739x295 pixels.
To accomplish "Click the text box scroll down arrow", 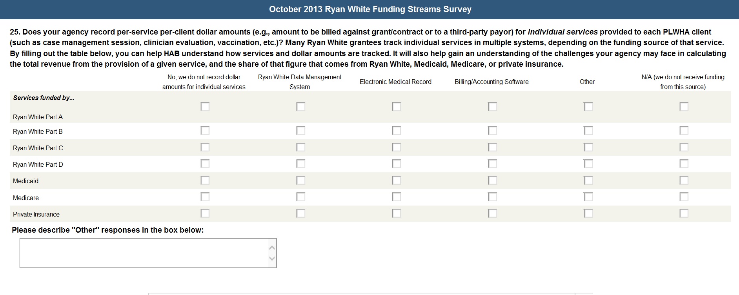I will pyautogui.click(x=272, y=259).
